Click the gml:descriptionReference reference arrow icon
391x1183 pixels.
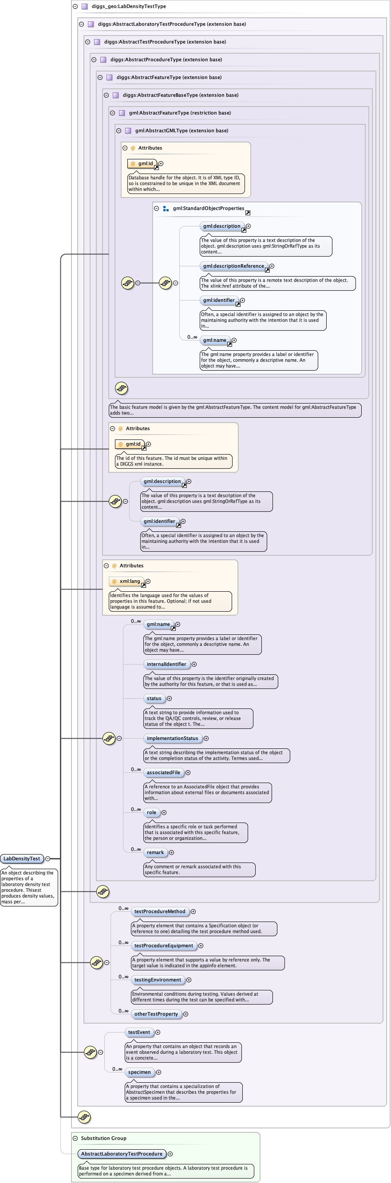pyautogui.click(x=267, y=270)
